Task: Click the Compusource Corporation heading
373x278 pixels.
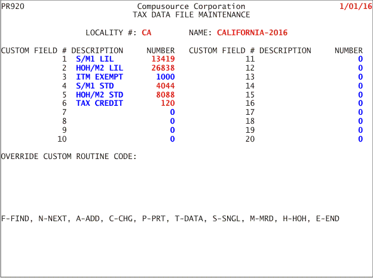Action: [x=191, y=6]
